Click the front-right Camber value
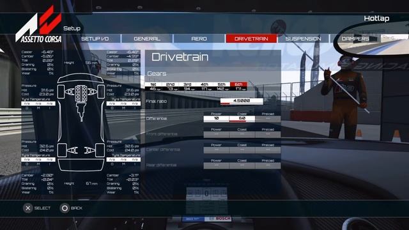The image size is (409, 230). (x=133, y=56)
